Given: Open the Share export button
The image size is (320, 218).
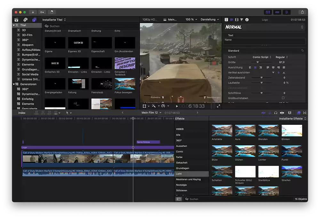Looking at the screenshot, I should click(302, 12).
